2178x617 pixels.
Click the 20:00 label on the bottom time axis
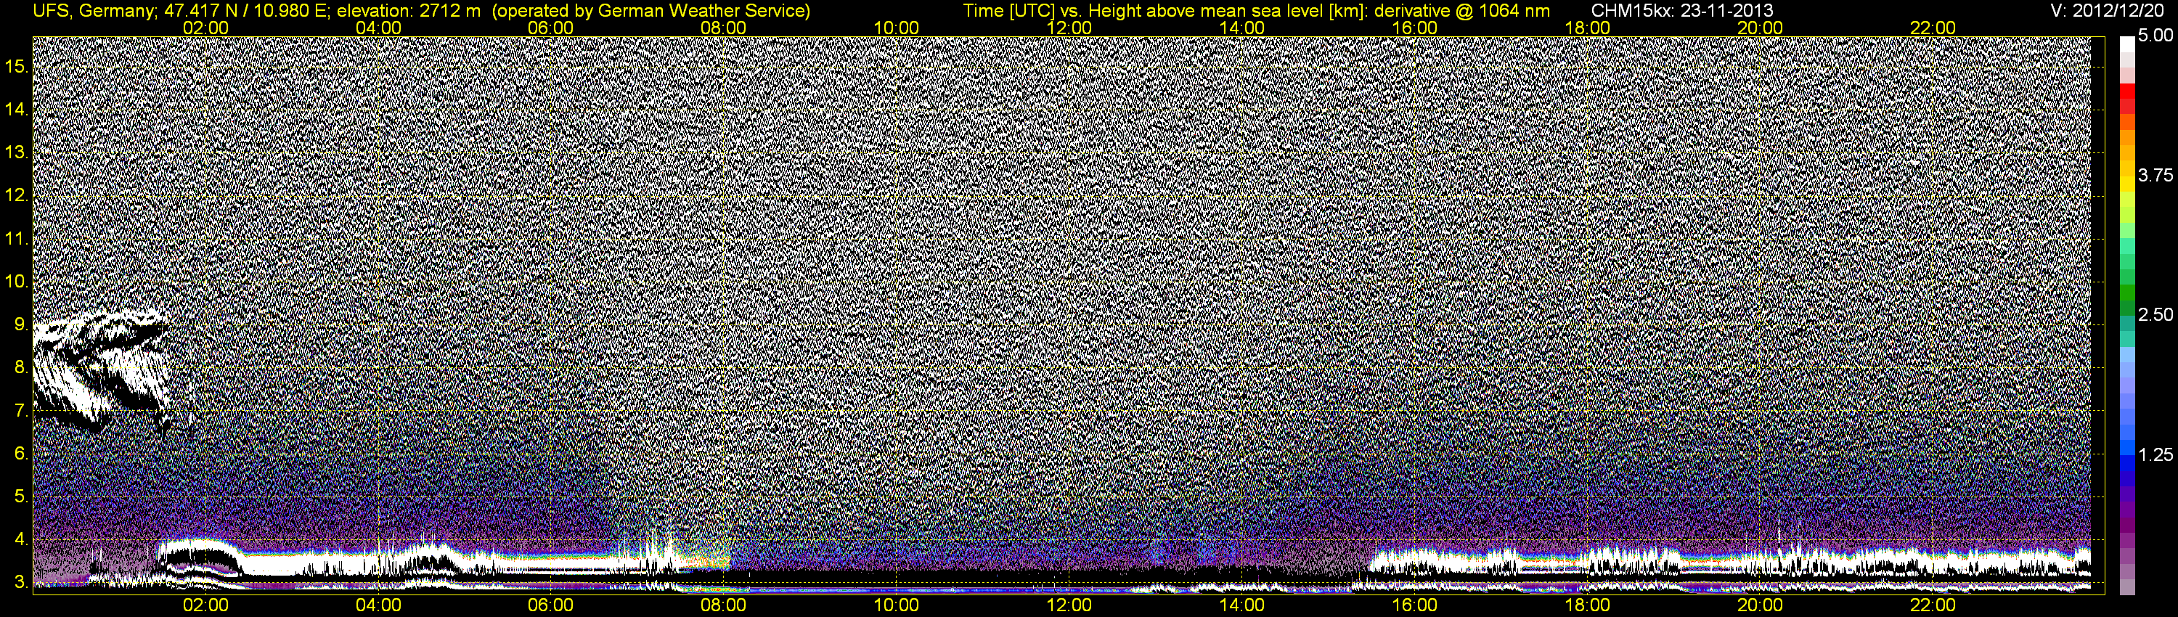(x=1761, y=605)
